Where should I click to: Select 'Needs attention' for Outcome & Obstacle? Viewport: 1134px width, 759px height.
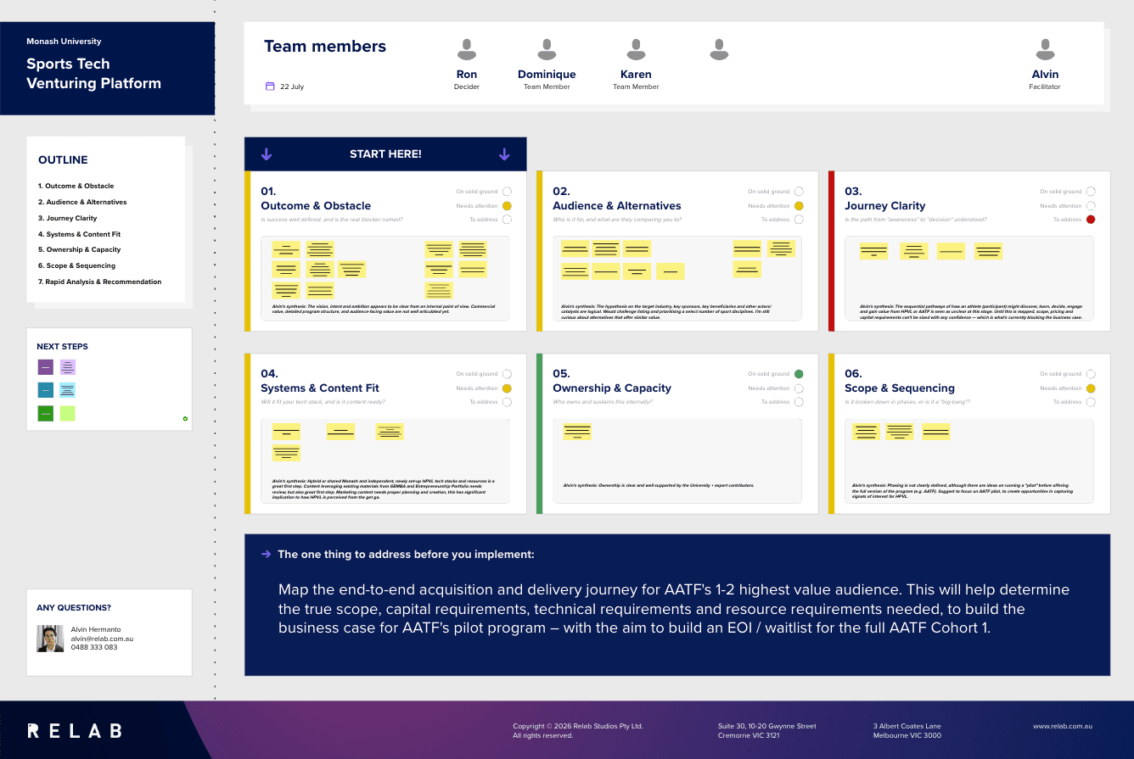[x=507, y=206]
